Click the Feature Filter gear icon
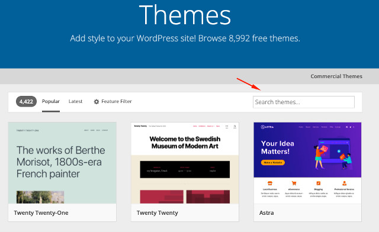This screenshot has height=232, width=379. tap(96, 102)
